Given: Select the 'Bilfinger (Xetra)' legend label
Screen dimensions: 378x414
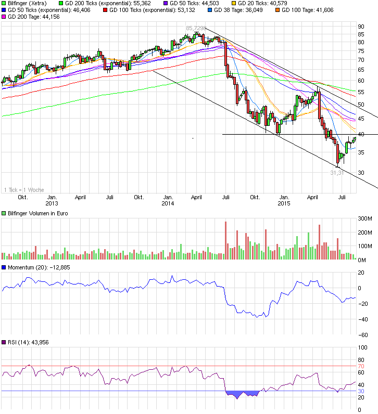Looking at the screenshot, I should (27, 4).
